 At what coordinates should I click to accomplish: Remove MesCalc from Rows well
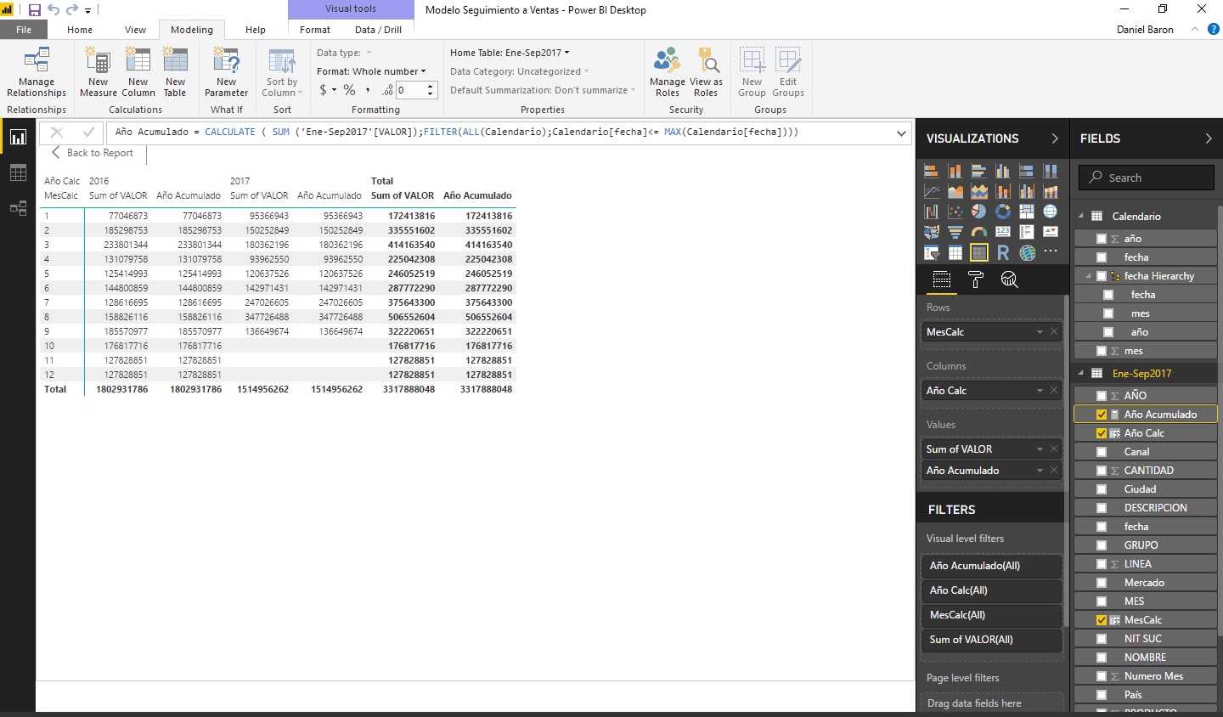(x=1054, y=332)
